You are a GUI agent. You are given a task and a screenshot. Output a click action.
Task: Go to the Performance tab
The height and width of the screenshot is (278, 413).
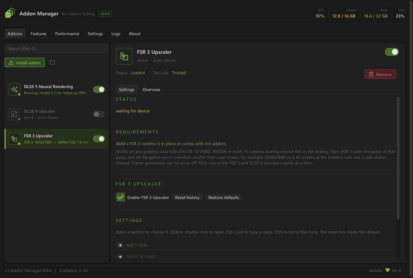[67, 34]
